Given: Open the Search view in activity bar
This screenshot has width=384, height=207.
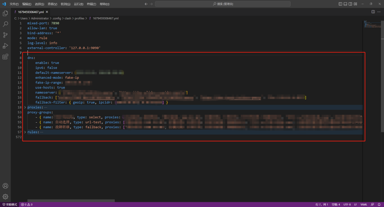Looking at the screenshot, I should pos(5,24).
